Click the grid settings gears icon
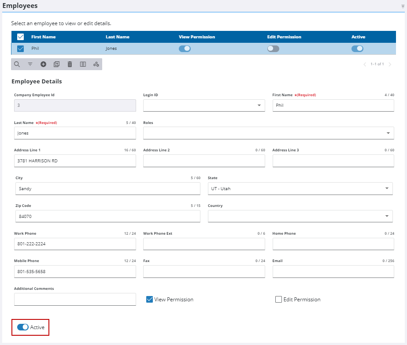Viewport: 407px width, 345px height. click(96, 64)
